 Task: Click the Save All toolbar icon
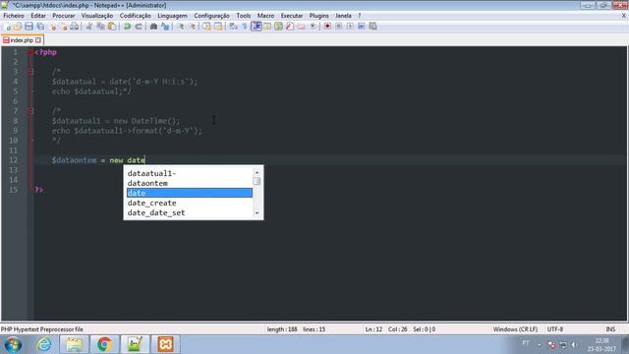coord(40,27)
